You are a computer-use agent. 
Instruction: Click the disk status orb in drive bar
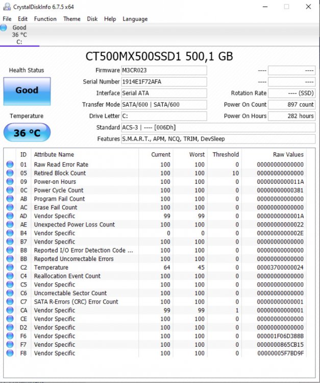(4, 28)
